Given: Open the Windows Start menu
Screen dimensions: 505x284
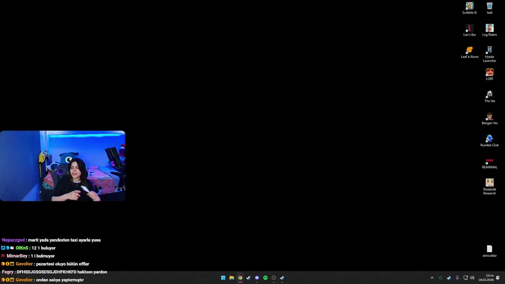Looking at the screenshot, I should pos(223,278).
